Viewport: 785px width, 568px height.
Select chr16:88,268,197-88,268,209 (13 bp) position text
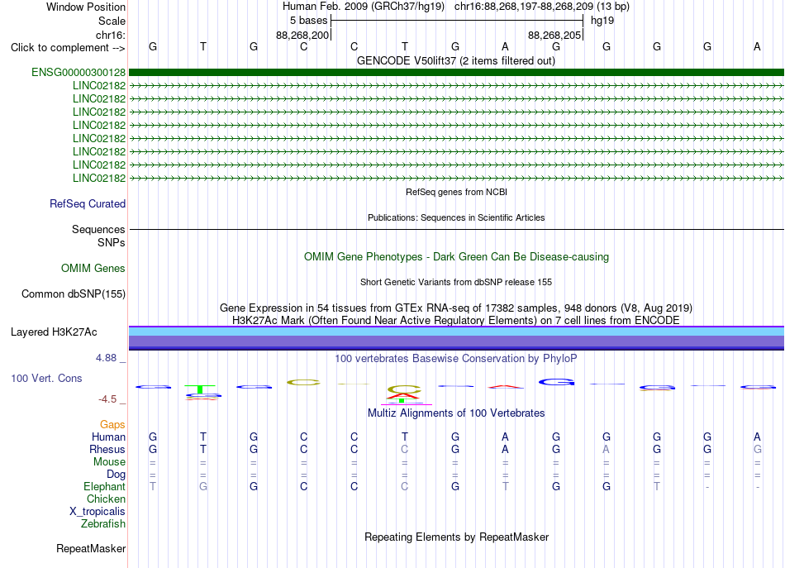pos(542,7)
